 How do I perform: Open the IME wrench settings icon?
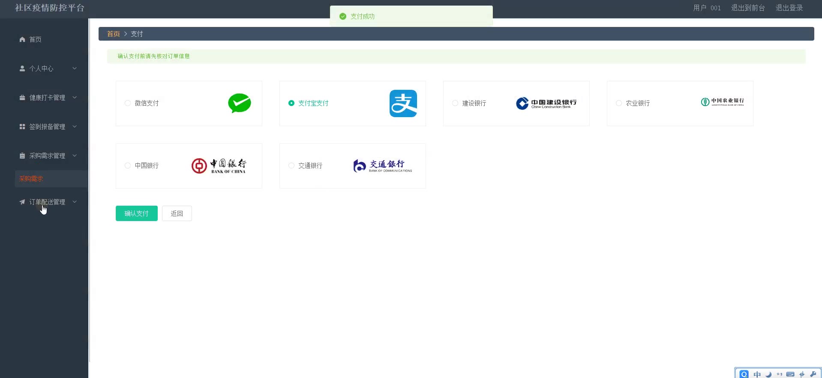click(813, 374)
